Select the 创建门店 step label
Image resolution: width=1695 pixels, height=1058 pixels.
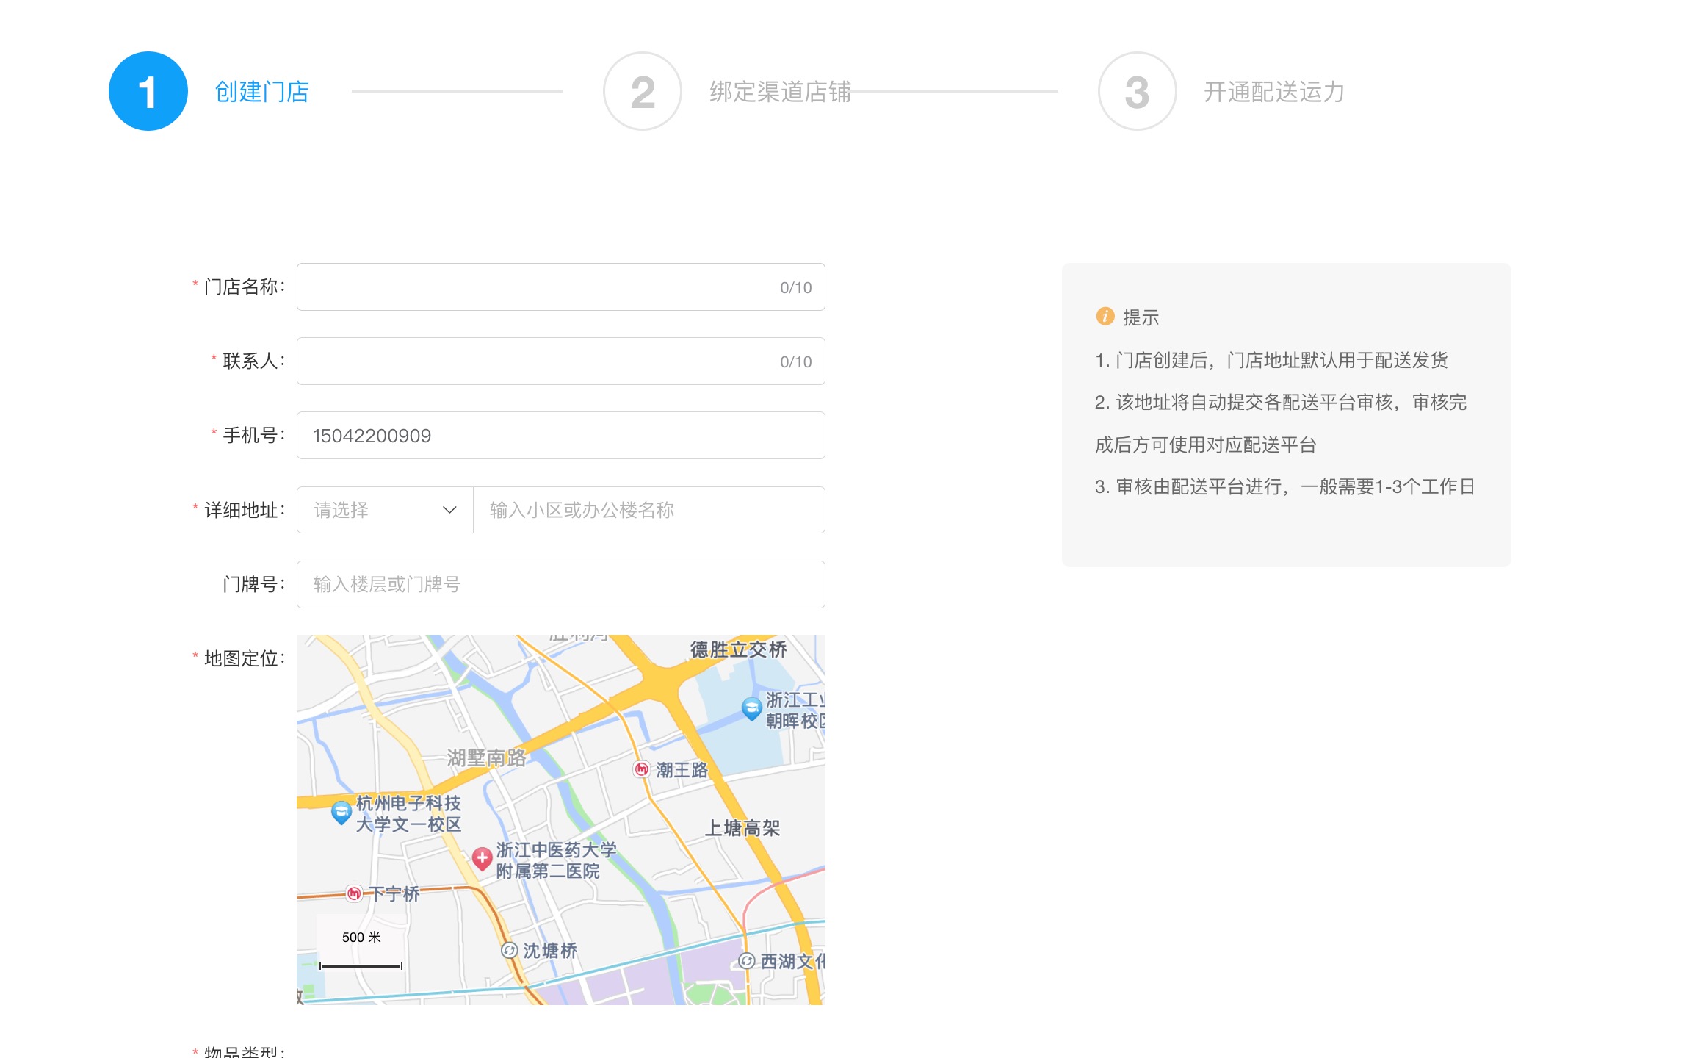pyautogui.click(x=261, y=92)
